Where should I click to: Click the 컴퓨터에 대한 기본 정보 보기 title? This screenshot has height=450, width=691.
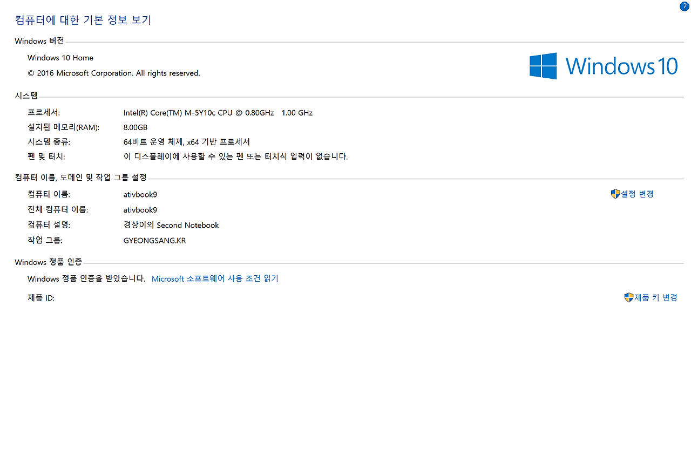point(83,20)
